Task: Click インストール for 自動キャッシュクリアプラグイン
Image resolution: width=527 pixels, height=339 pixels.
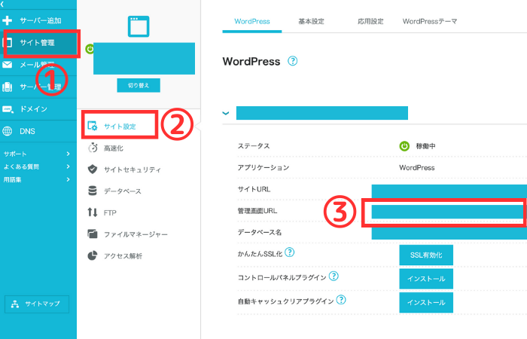Action: [426, 303]
